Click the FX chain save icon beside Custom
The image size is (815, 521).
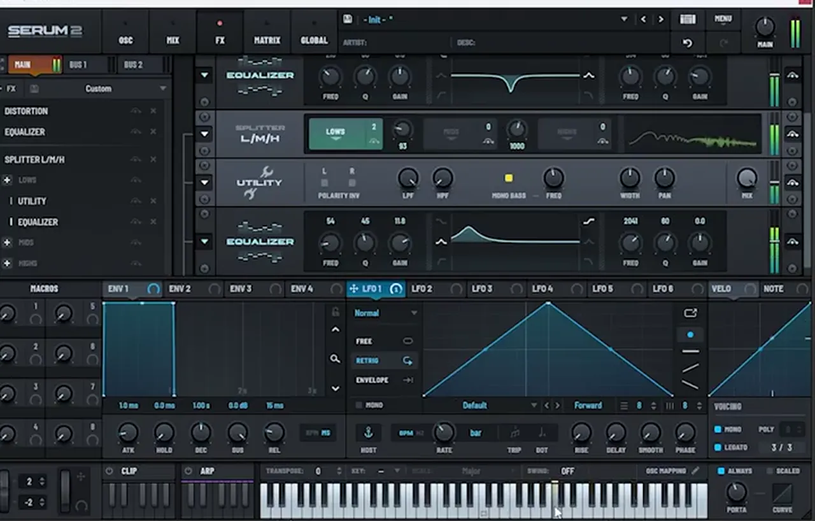click(34, 89)
